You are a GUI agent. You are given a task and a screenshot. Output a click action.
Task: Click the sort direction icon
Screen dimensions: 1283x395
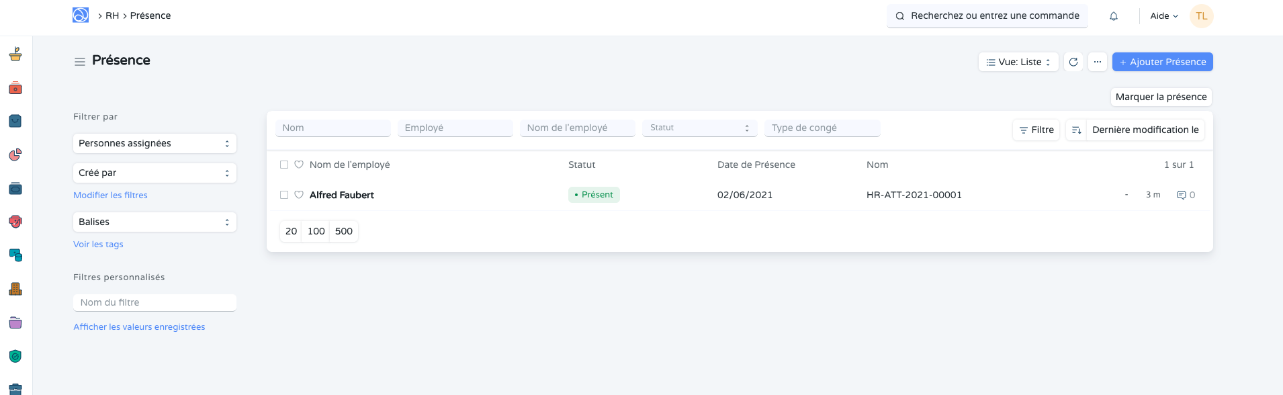pyautogui.click(x=1076, y=130)
